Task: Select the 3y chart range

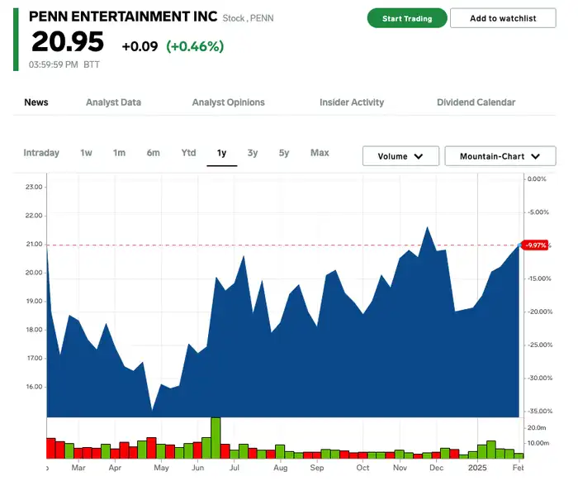Action: tap(253, 153)
